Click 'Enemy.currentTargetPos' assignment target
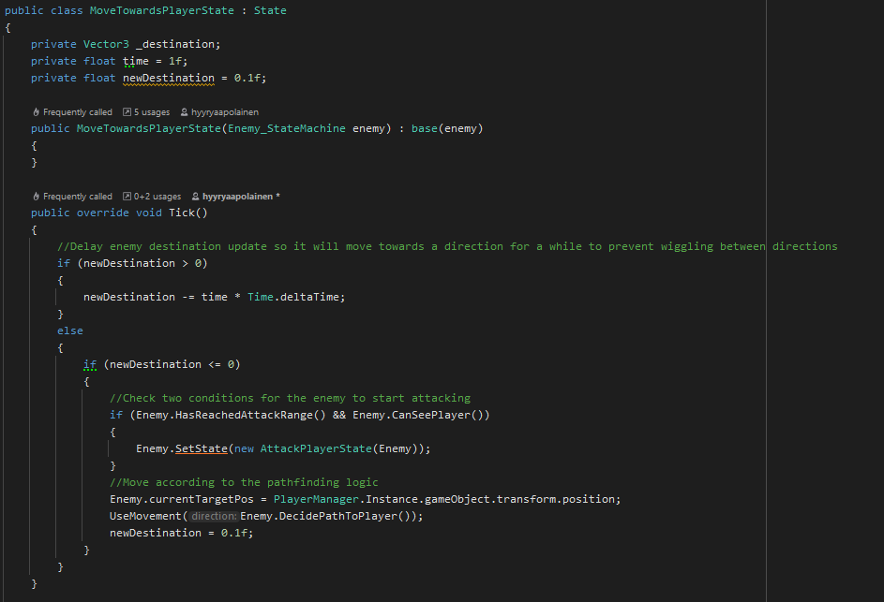This screenshot has height=602, width=884. coord(182,500)
